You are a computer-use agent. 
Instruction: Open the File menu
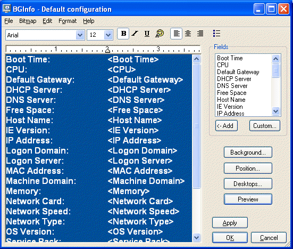9,21
